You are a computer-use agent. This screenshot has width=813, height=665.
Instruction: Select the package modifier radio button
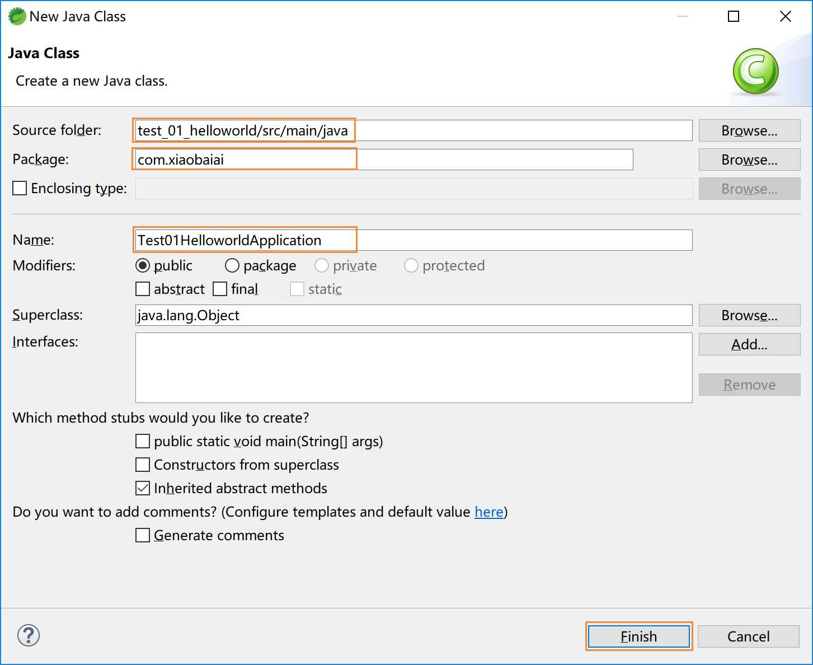[232, 265]
